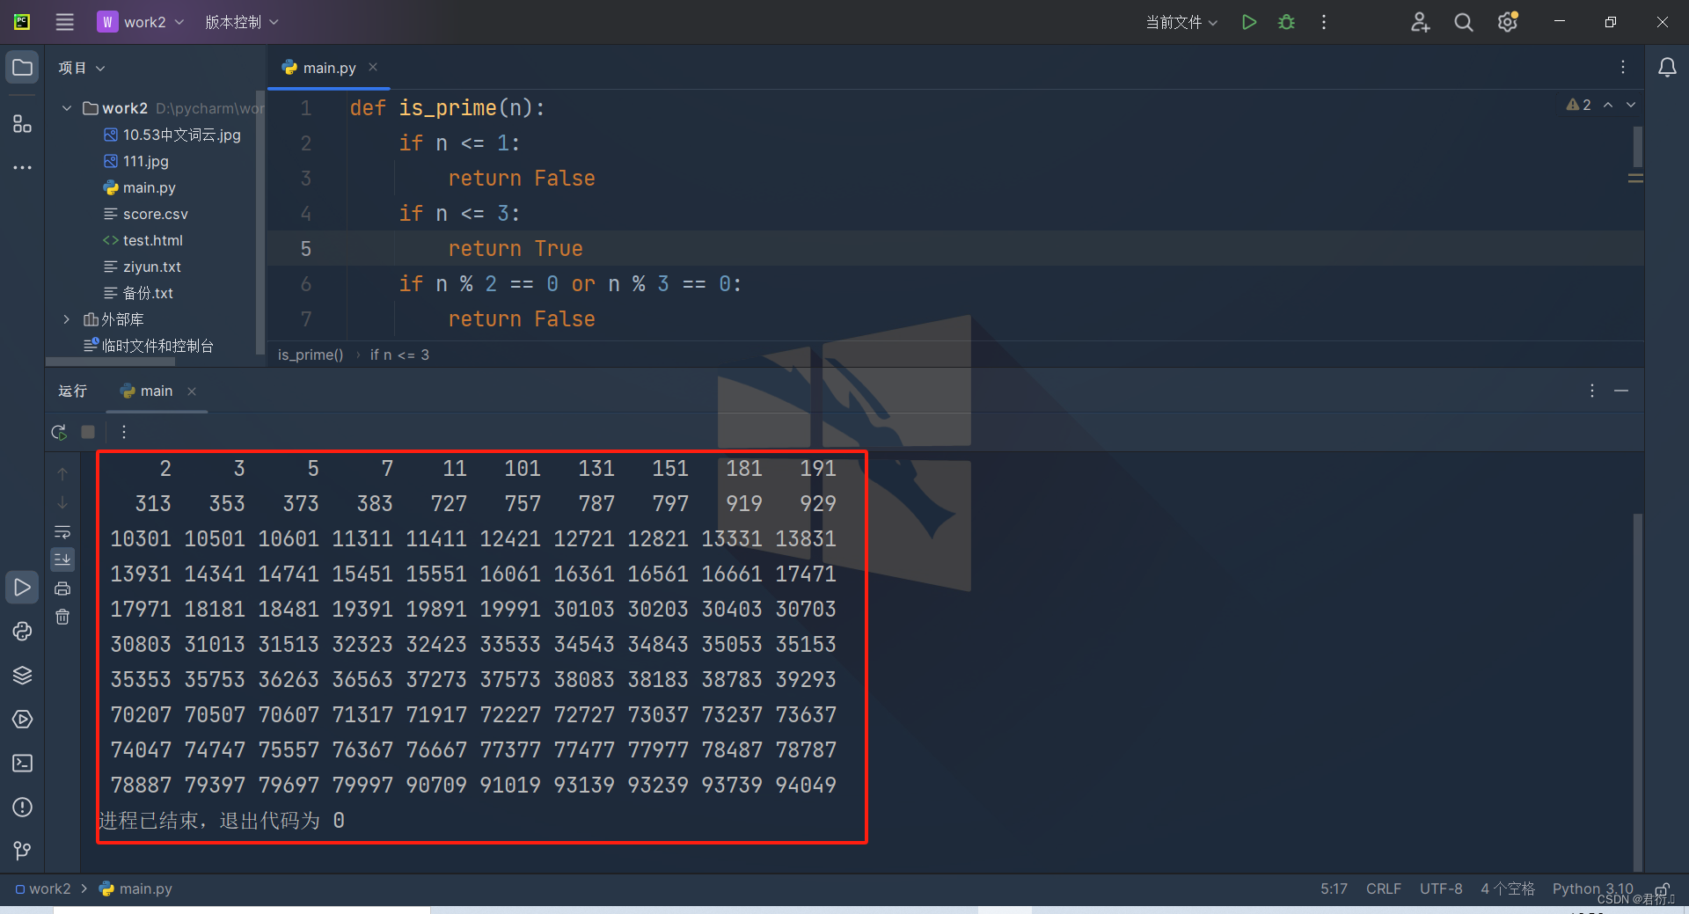Screen dimensions: 1689x914
Task: Open ziyun.txt in project tree
Action: tap(142, 267)
